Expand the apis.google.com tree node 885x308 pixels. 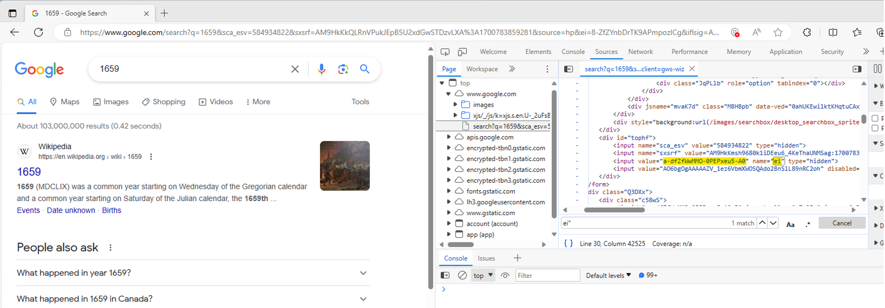449,137
